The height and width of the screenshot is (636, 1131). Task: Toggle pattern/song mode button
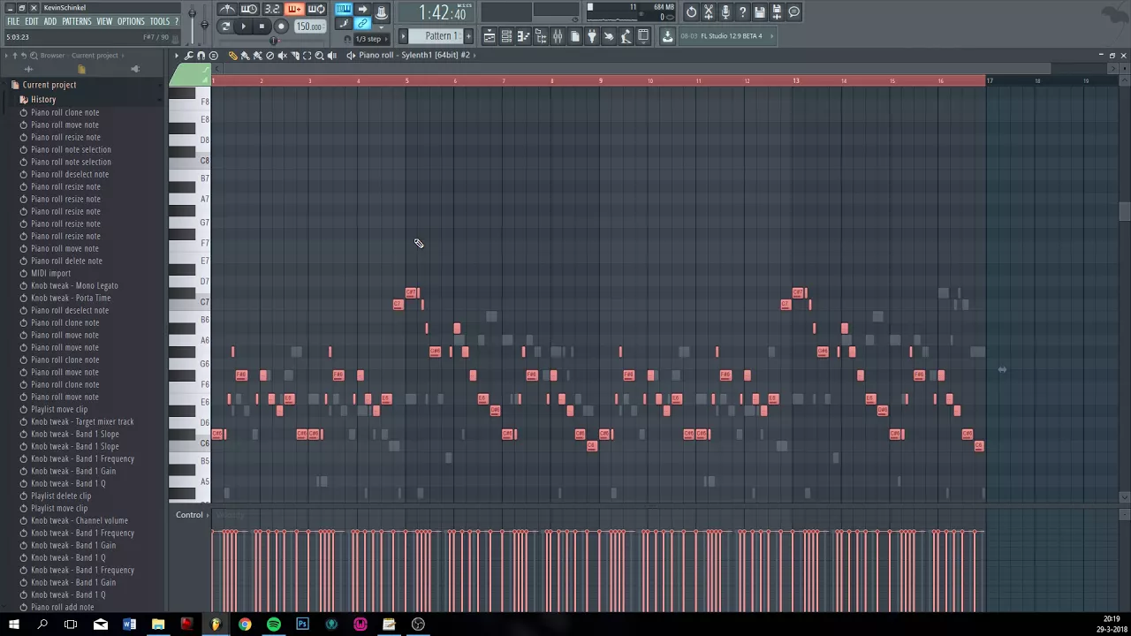coord(225,26)
